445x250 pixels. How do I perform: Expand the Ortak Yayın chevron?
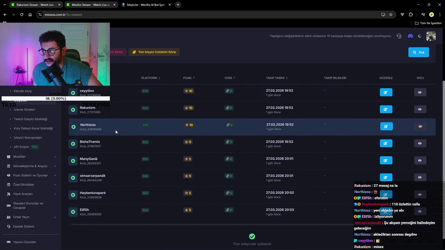tap(55, 217)
